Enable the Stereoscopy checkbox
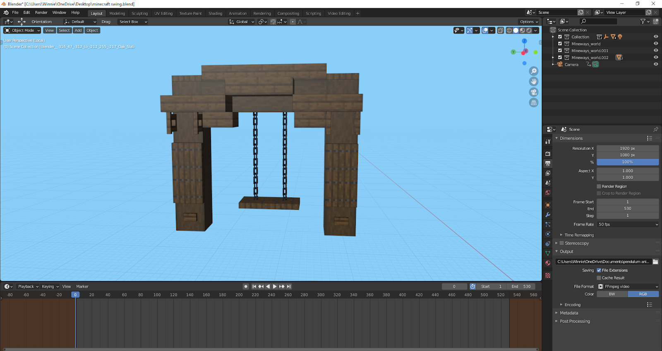Image resolution: width=662 pixels, height=351 pixels. 562,243
